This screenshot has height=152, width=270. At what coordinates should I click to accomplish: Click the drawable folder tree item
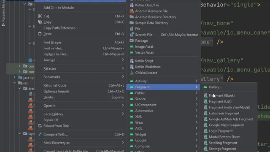tap(29, 89)
